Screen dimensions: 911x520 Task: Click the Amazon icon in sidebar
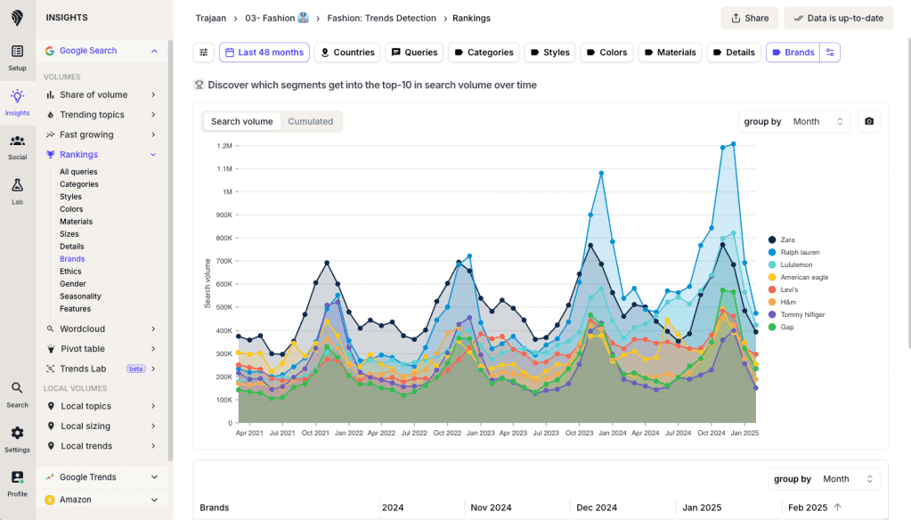point(50,500)
